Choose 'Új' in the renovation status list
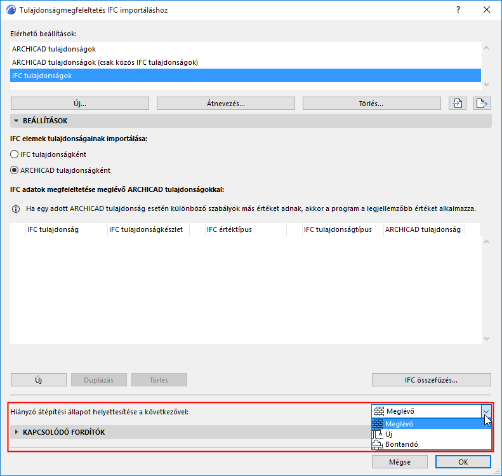502x476 pixels. [x=432, y=434]
